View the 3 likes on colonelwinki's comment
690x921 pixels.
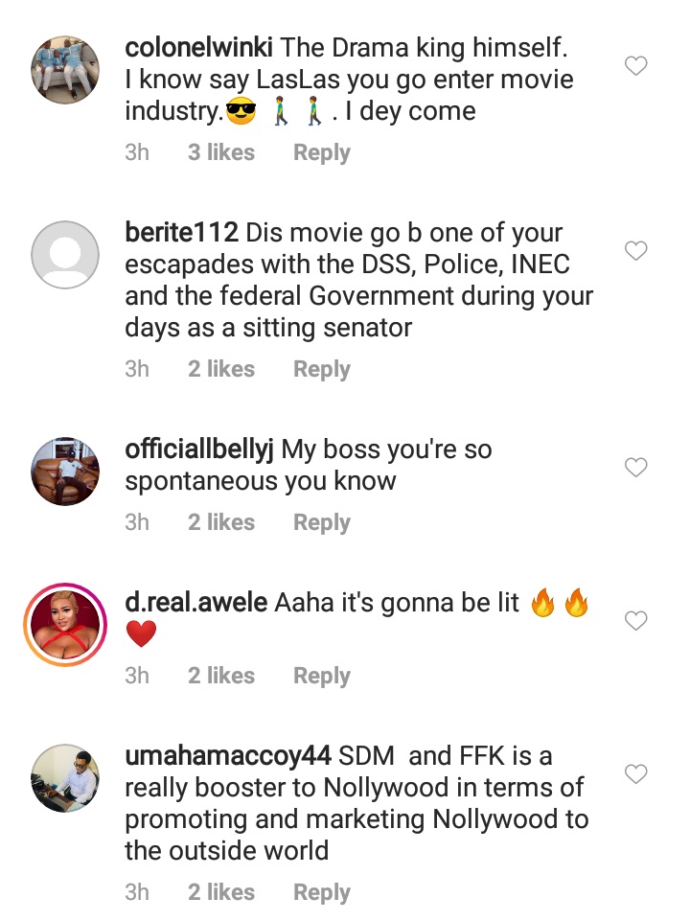point(220,152)
